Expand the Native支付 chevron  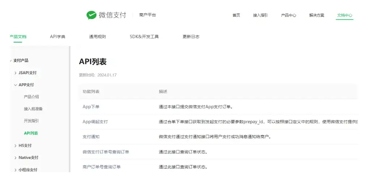tap(16, 157)
